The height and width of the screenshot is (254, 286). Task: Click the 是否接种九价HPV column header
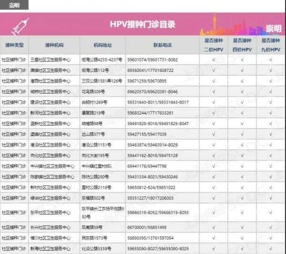(x=271, y=45)
